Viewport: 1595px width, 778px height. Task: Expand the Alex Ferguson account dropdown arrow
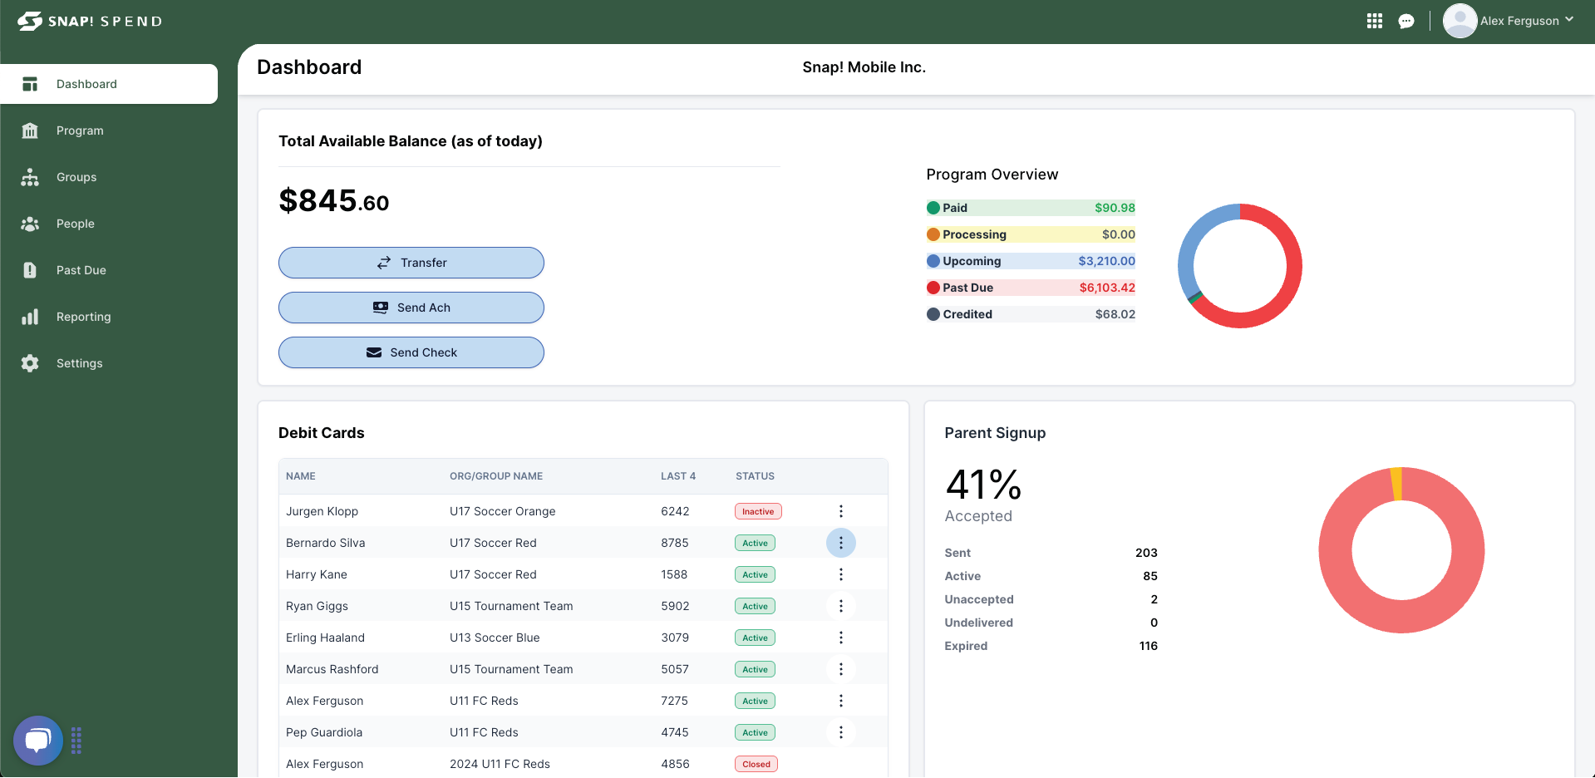click(x=1569, y=20)
